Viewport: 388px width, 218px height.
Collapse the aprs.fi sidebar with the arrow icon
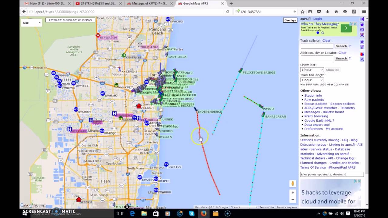coord(362,19)
